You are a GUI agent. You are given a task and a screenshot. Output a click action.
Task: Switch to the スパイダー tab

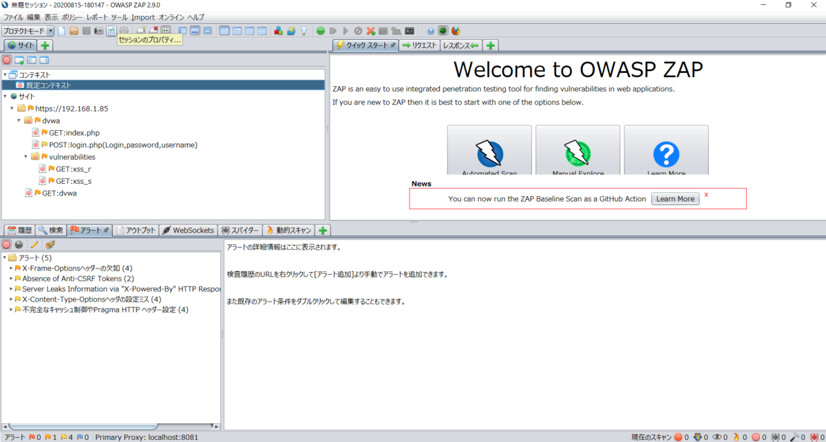point(240,230)
